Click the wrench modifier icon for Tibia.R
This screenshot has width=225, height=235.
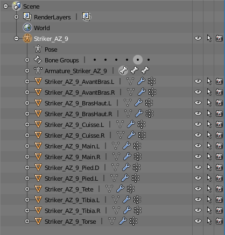pos(127,210)
